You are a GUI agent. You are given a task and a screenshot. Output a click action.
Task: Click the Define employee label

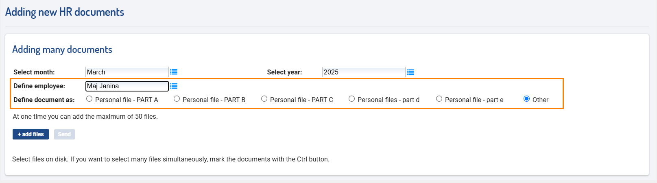pos(39,86)
